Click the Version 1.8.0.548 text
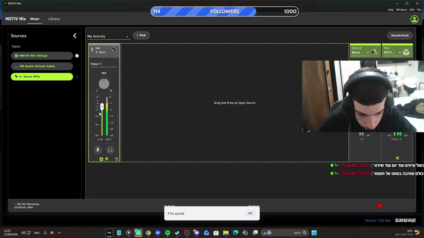 pyautogui.click(x=378, y=220)
